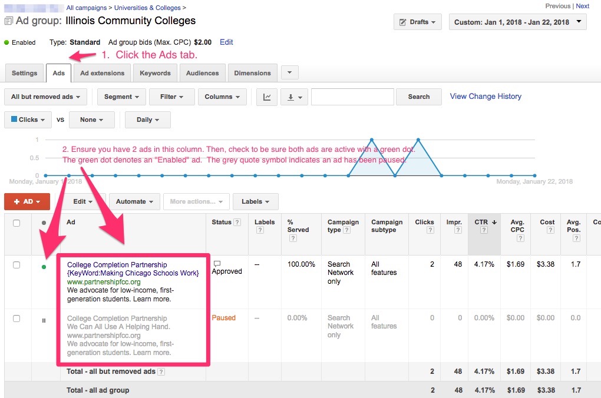Go to All campaigns breadcrumb link
This screenshot has height=398, width=601.
pos(87,8)
